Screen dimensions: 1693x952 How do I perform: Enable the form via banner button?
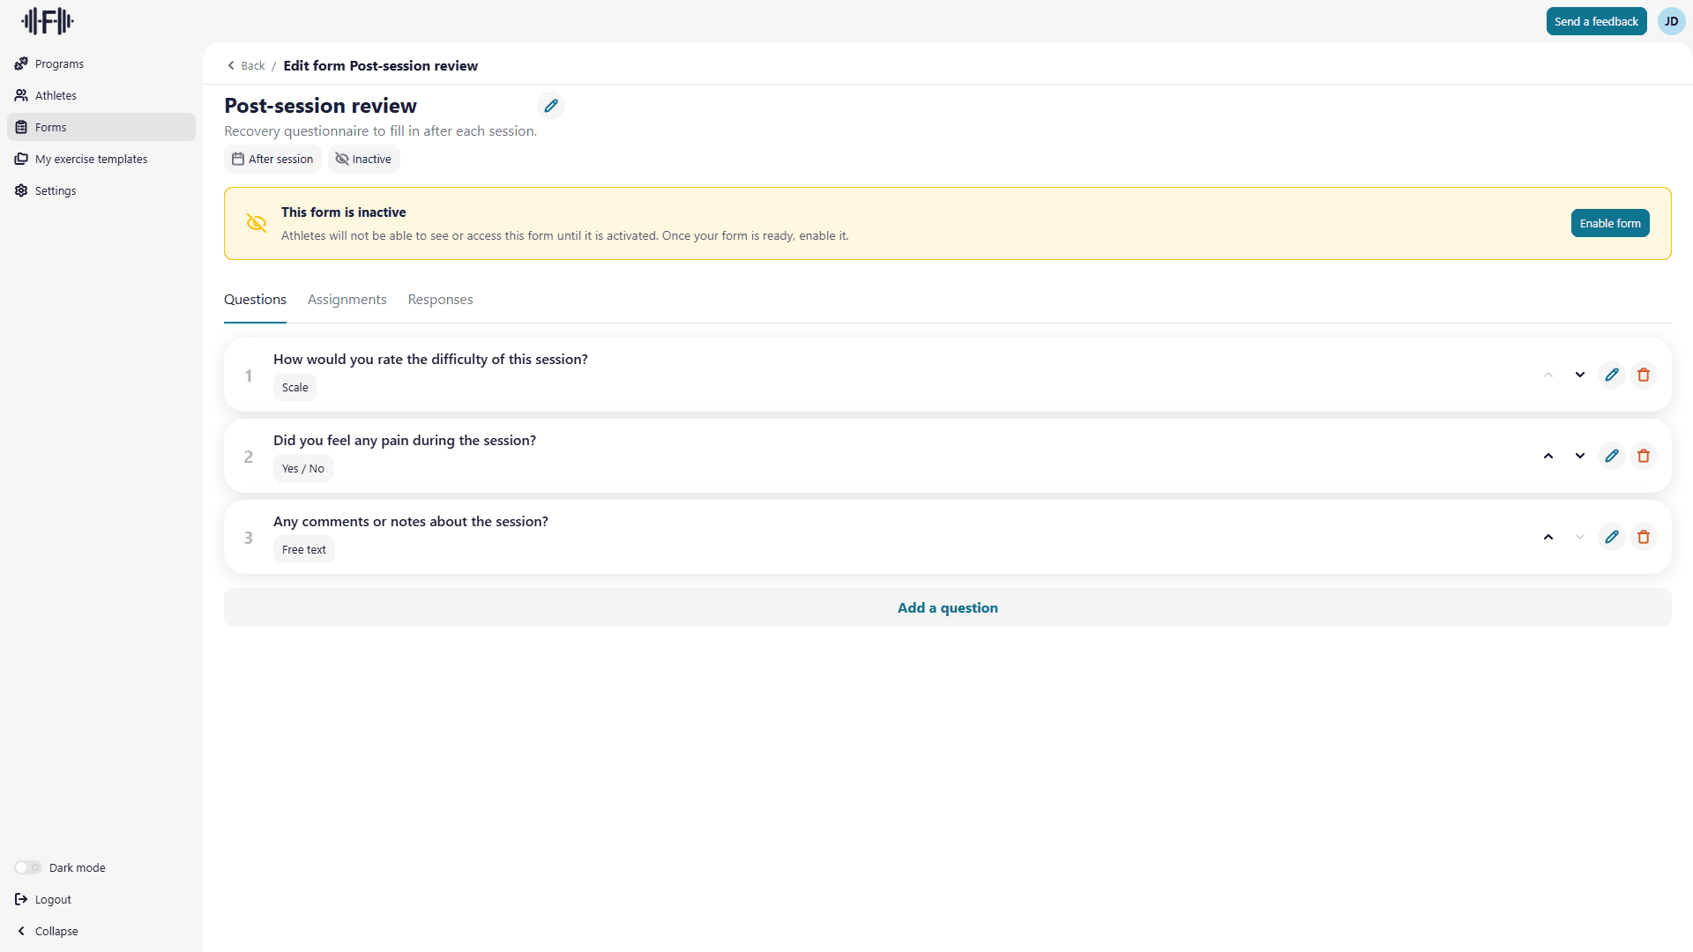click(x=1610, y=223)
